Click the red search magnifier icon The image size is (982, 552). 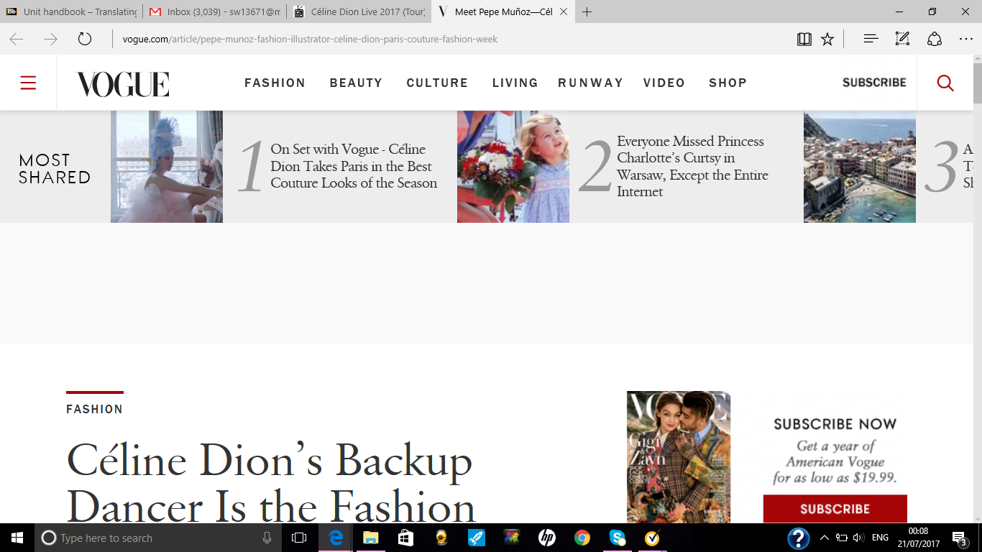pos(945,83)
